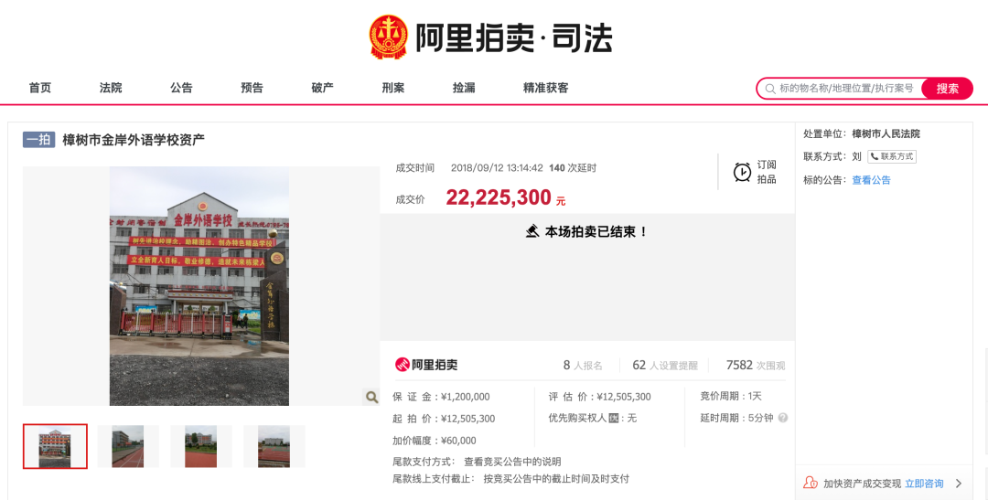Select the fourth thumbnail image
Screen dimensions: 988x500
(274, 446)
